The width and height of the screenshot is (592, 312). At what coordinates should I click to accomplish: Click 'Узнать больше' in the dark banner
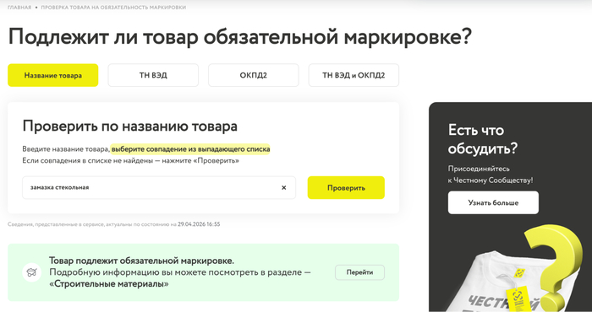[493, 203]
